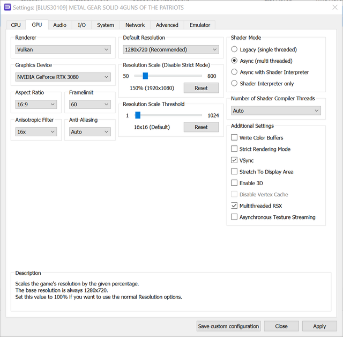Image resolution: width=343 pixels, height=337 pixels.
Task: Open the System tab
Action: tap(106, 25)
